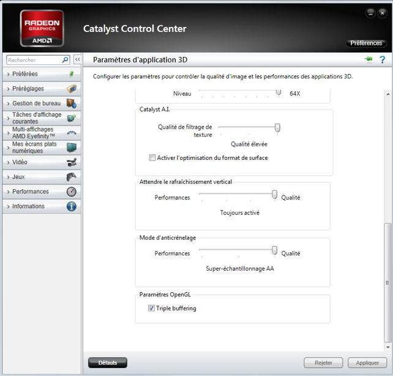Expand the Mes écrans plats numériques chevron

(x=9, y=148)
